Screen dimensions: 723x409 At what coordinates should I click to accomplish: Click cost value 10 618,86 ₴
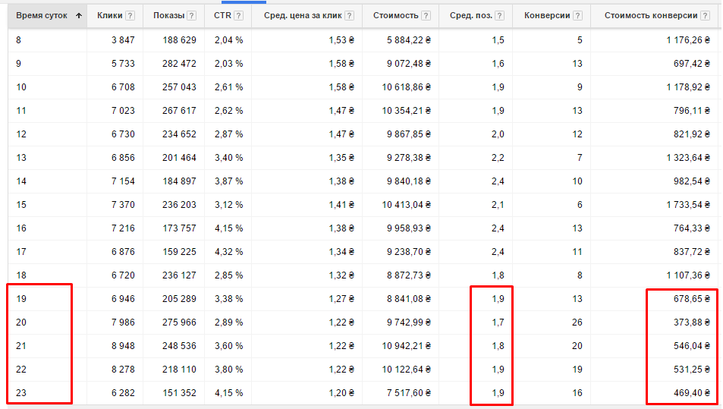click(406, 87)
